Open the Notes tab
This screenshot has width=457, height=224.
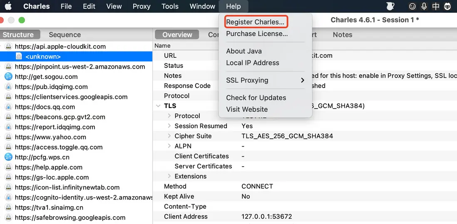343,34
